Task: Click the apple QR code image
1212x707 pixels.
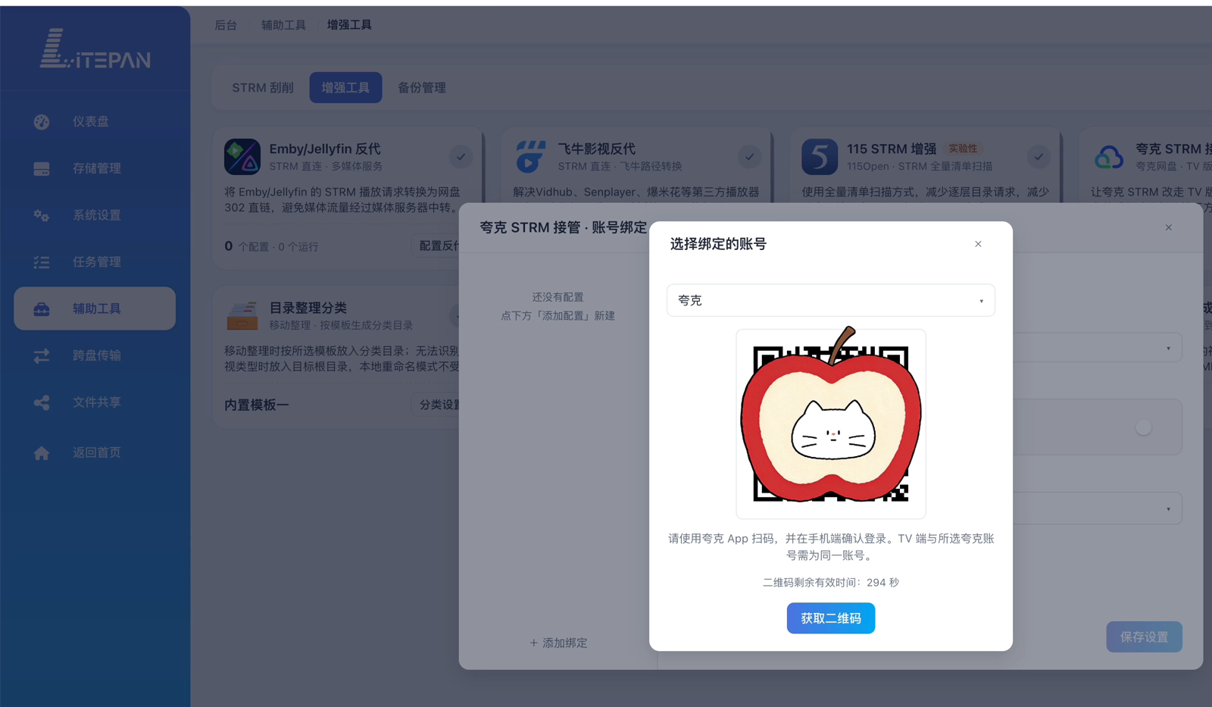Action: tap(831, 424)
